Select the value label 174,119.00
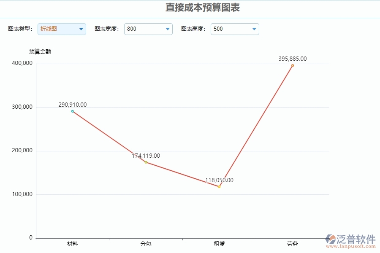This screenshot has width=380, height=253. tap(146, 156)
